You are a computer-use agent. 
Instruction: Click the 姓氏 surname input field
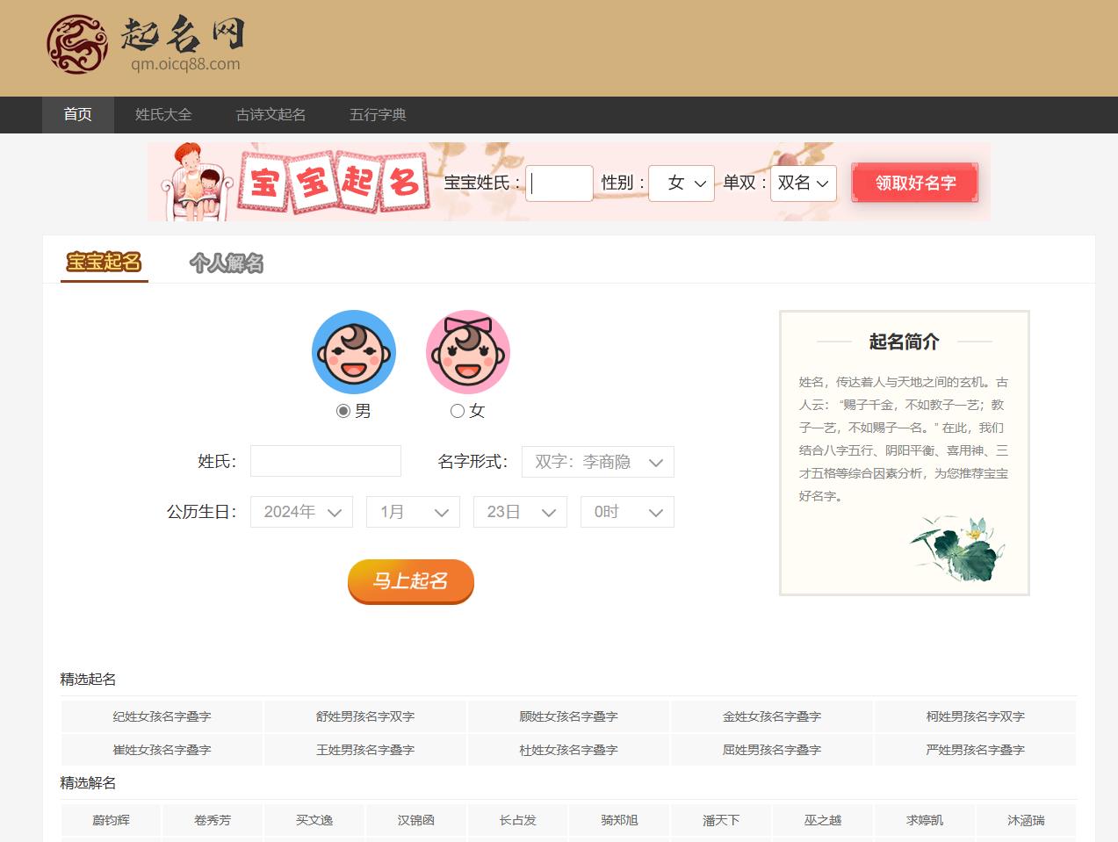(x=325, y=461)
